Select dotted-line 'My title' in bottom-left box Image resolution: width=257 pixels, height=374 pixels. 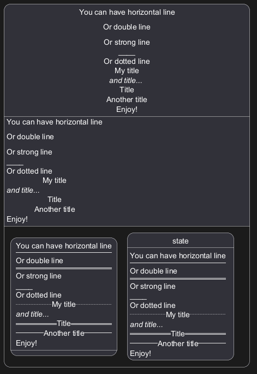click(x=64, y=304)
